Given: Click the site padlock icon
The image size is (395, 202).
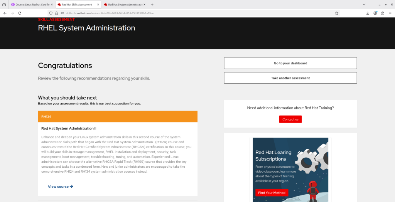Looking at the screenshot, I should pyautogui.click(x=56, y=13).
